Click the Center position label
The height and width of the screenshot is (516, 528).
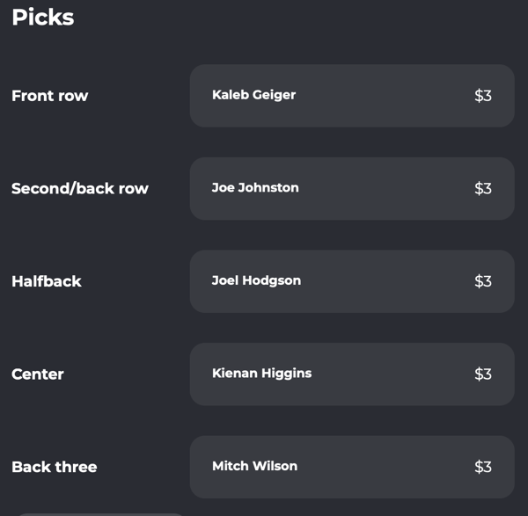38,374
